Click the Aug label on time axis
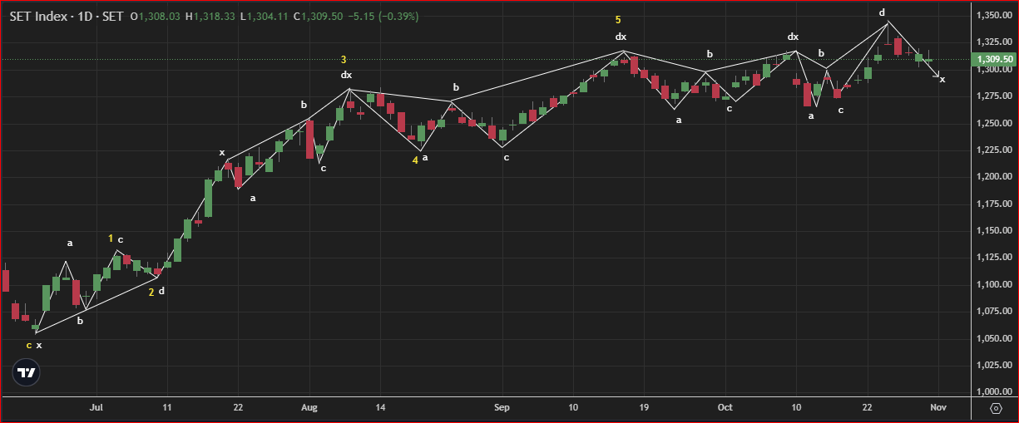This screenshot has width=1019, height=423. pyautogui.click(x=309, y=408)
